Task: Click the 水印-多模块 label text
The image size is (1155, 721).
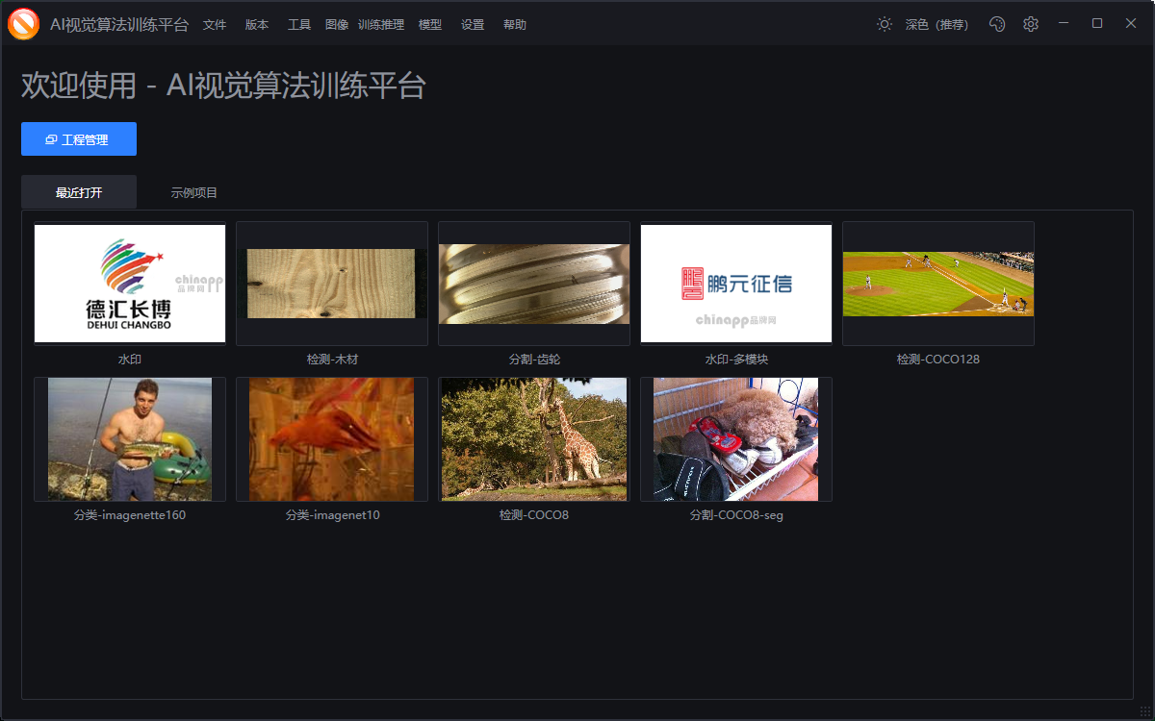Action: (x=736, y=360)
